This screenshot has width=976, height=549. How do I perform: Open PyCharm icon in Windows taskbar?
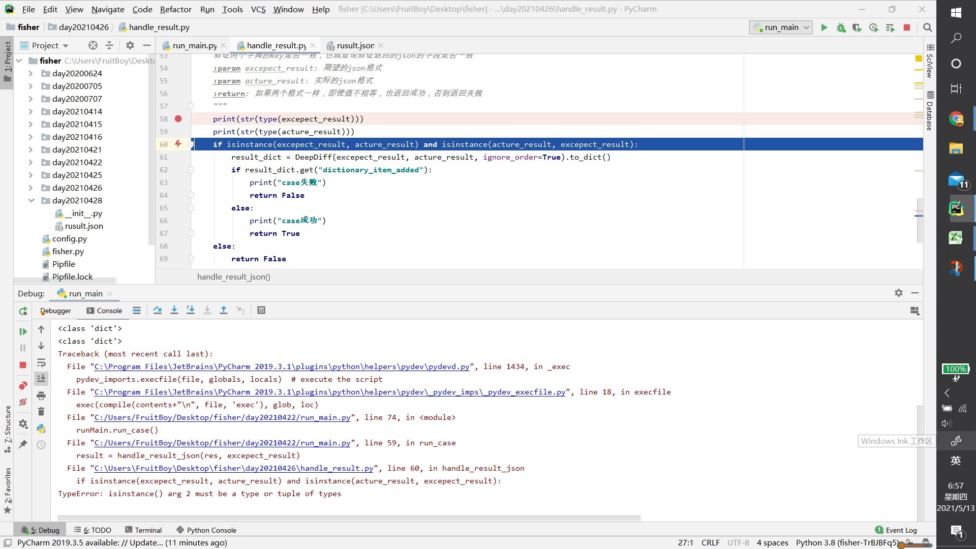956,208
